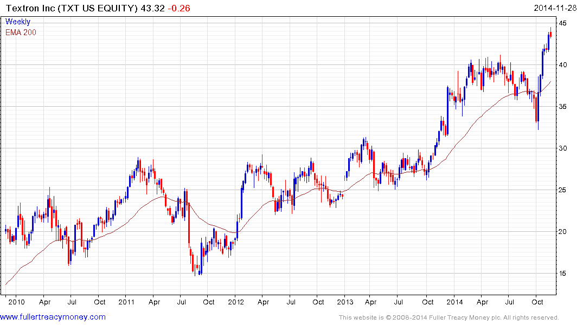The height and width of the screenshot is (325, 583).
Task: Click the 35 price axis label
Action: click(563, 107)
